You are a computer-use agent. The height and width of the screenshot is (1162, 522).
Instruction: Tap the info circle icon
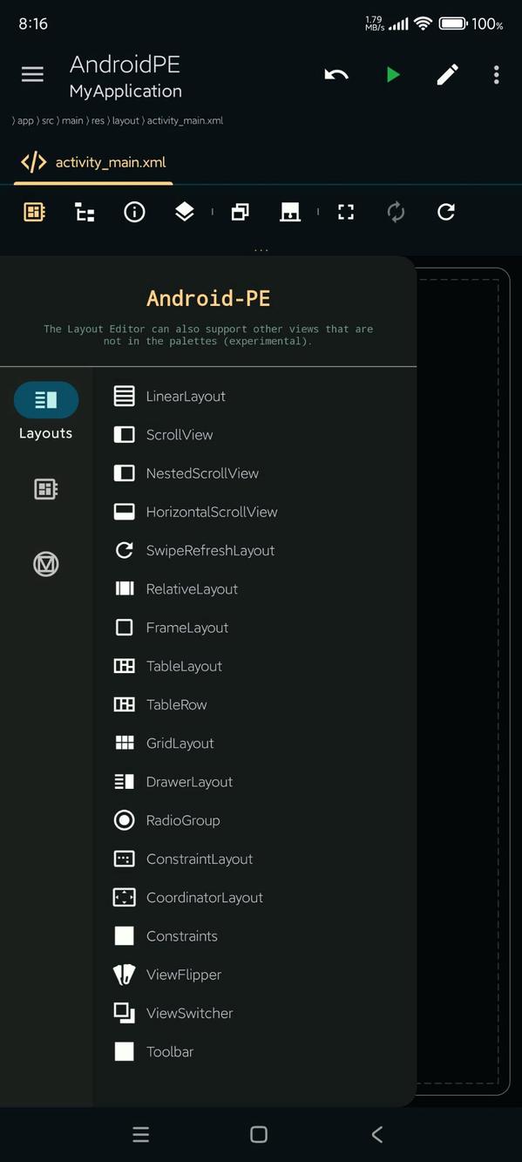pos(134,212)
